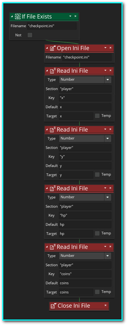This screenshot has width=127, height=325.
Task: Collapse the If File Exists node triangle
Action: (12, 17)
